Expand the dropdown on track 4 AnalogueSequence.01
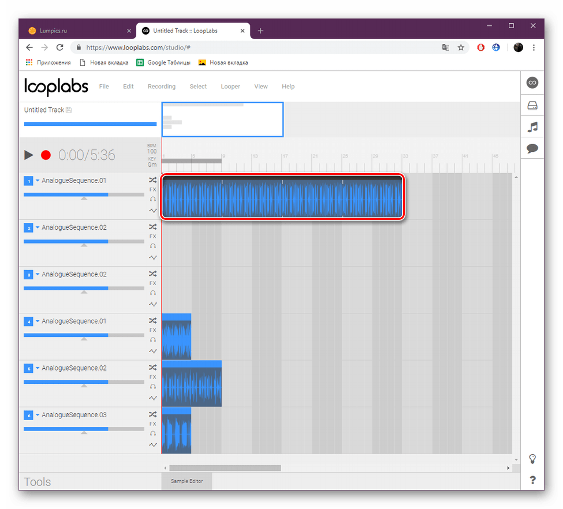 click(37, 321)
